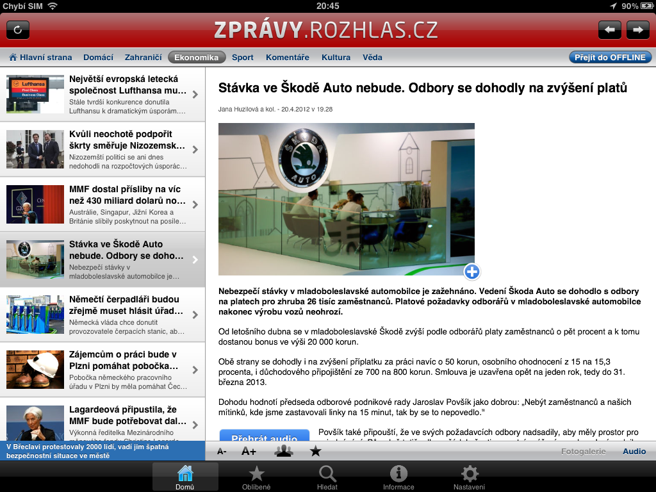
Task: Tap the home icon beside Hlavní strana
Action: pyautogui.click(x=13, y=57)
